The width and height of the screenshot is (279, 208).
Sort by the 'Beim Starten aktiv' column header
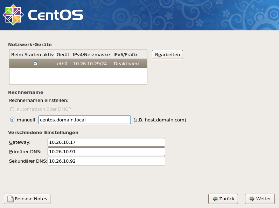(32, 55)
